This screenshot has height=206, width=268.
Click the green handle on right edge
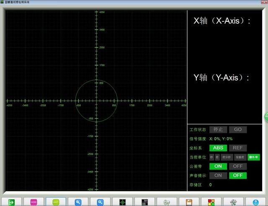click(x=266, y=116)
